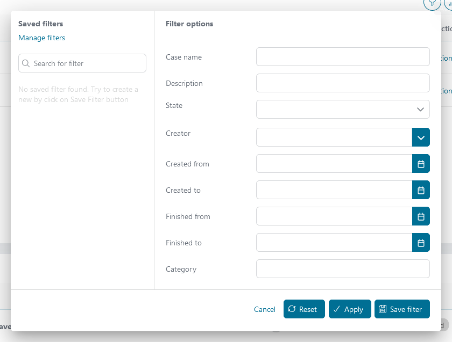The height and width of the screenshot is (342, 452).
Task: Click the search magnifier icon in filter search
Action: [x=26, y=63]
